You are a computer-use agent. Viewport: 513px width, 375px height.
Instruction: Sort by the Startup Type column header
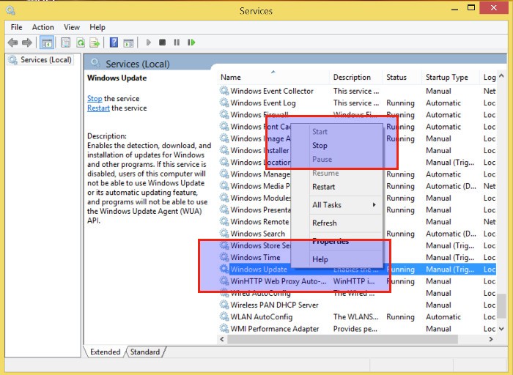tap(451, 77)
